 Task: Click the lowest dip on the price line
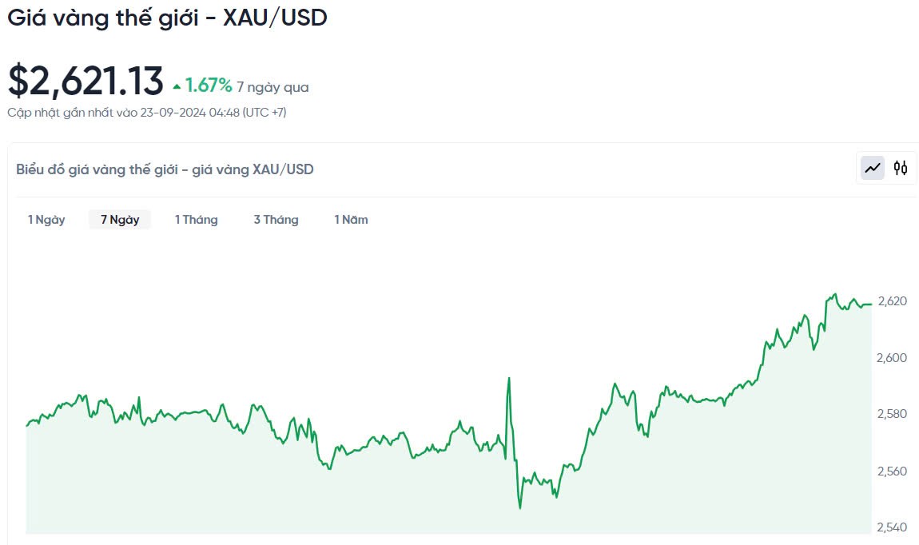520,507
